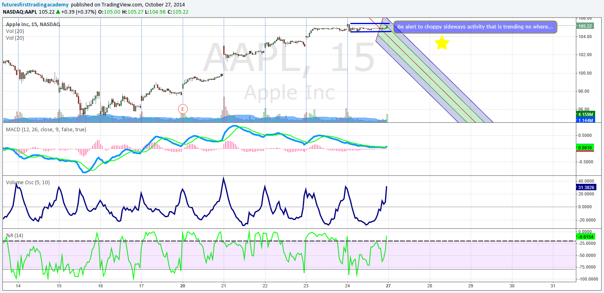Viewport: 604px width, 293px height.
Task: Click date label 21 on time axis
Action: pyautogui.click(x=224, y=286)
